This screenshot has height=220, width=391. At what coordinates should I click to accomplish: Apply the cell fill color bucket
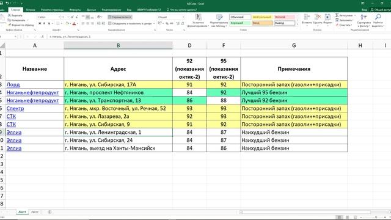67,23
